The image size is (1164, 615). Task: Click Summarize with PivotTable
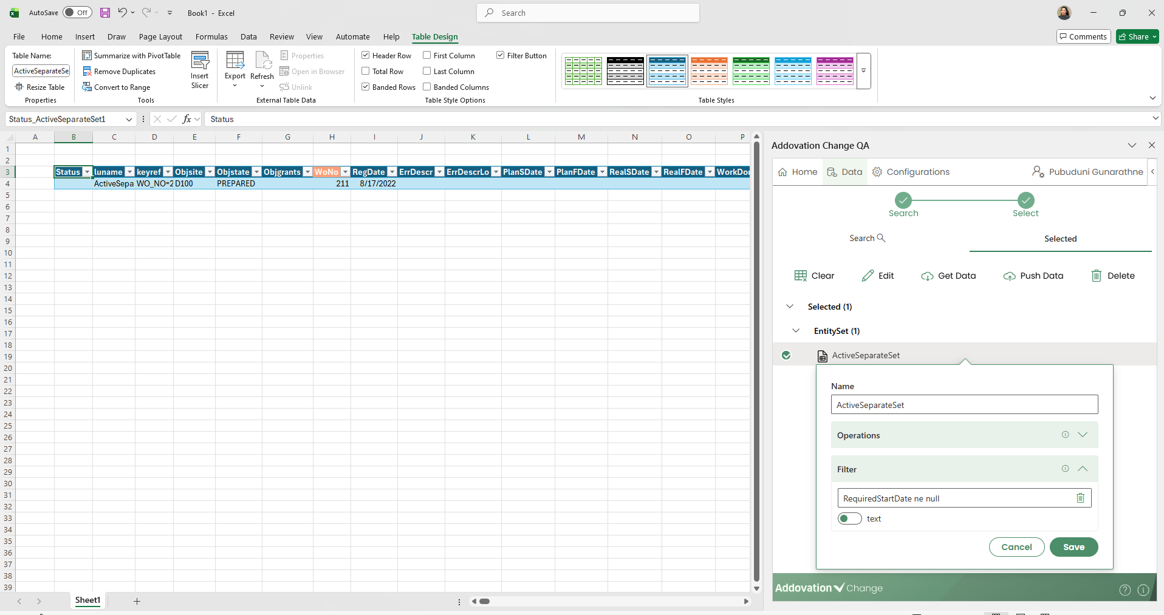pos(131,56)
